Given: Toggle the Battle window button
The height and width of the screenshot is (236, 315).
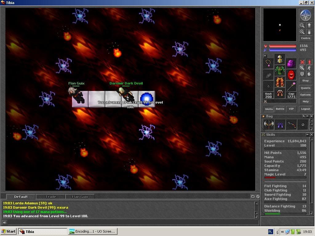Looking at the screenshot, I should point(280,109).
